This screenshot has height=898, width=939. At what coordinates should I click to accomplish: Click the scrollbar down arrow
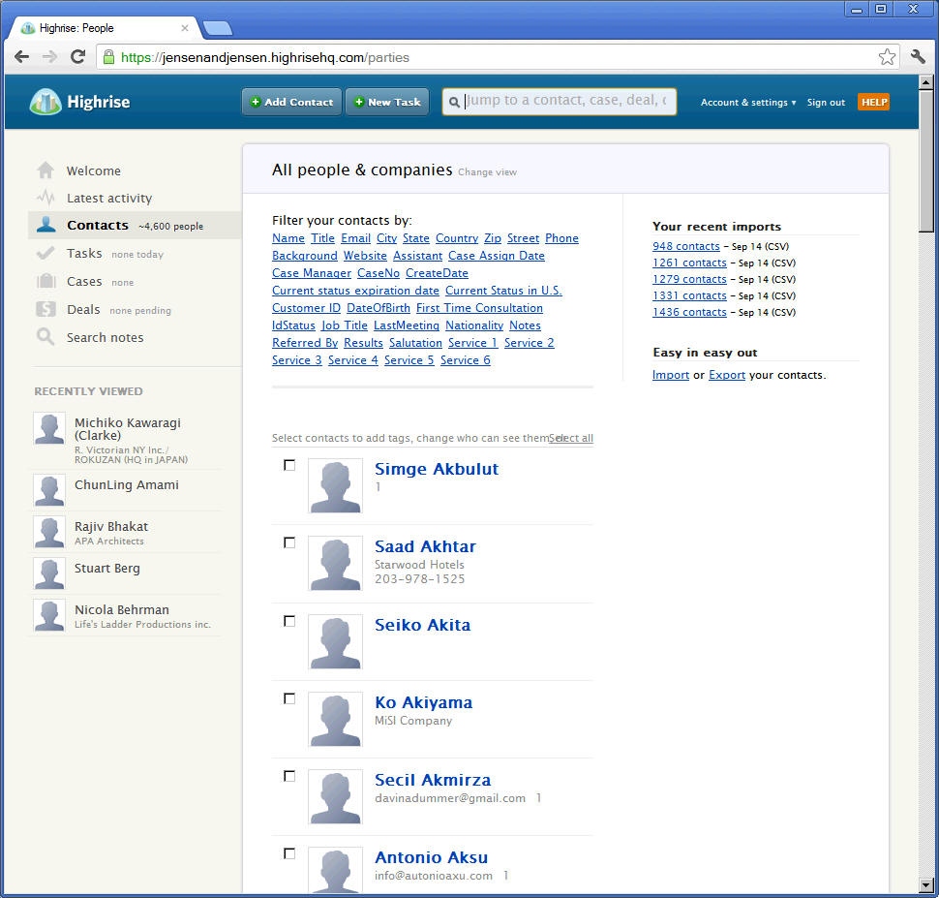click(925, 884)
